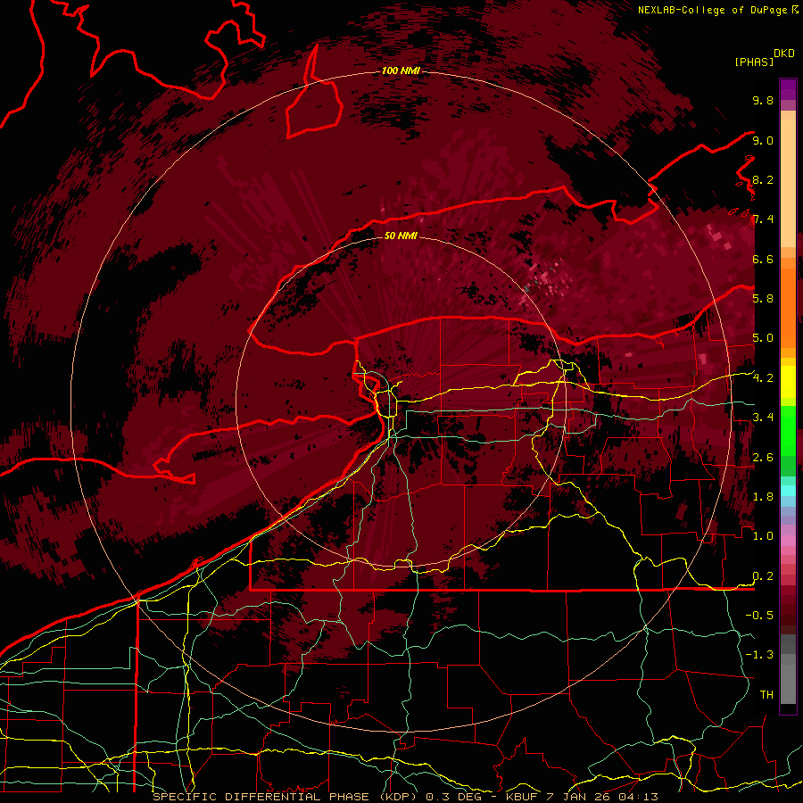Click the TH threshold label on the scale
The height and width of the screenshot is (803, 803).
766,694
